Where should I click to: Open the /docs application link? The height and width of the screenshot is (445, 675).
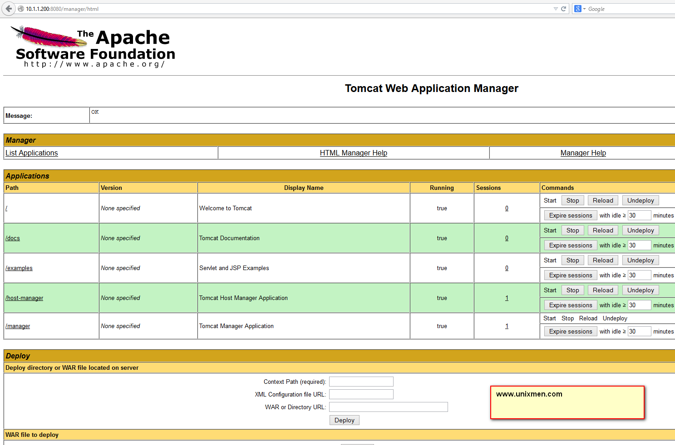coord(13,238)
